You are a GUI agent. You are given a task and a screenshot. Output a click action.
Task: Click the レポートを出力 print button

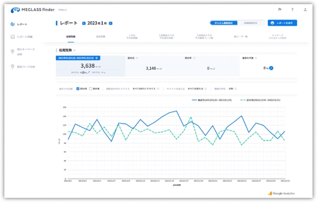point(283,23)
